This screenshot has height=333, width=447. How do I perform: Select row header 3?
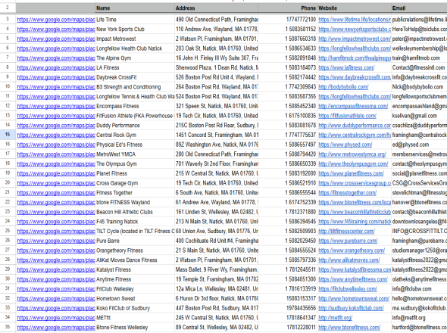click(x=8, y=20)
